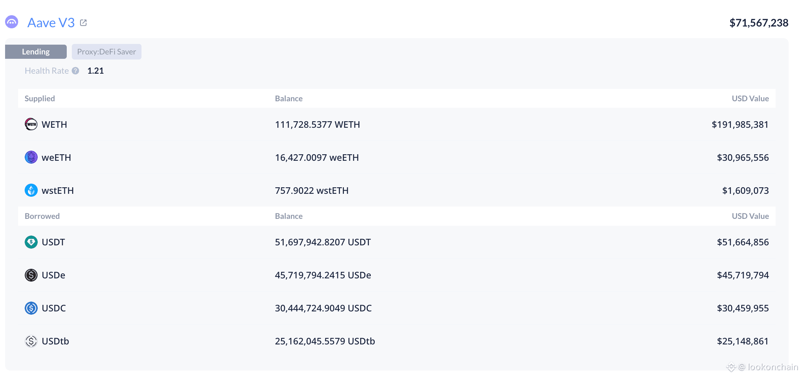Click the balance 25,162,045.5579 USDtb
Image resolution: width=801 pixels, height=376 pixels.
(x=325, y=341)
